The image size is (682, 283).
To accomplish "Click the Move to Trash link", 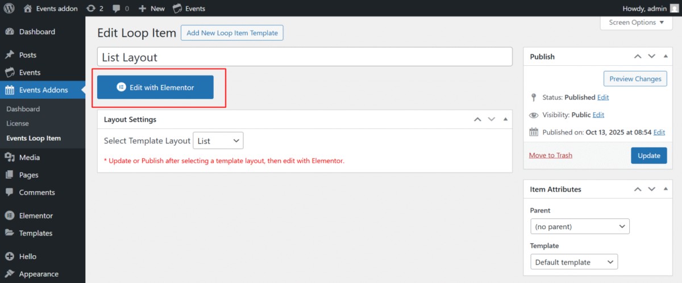I will (550, 155).
